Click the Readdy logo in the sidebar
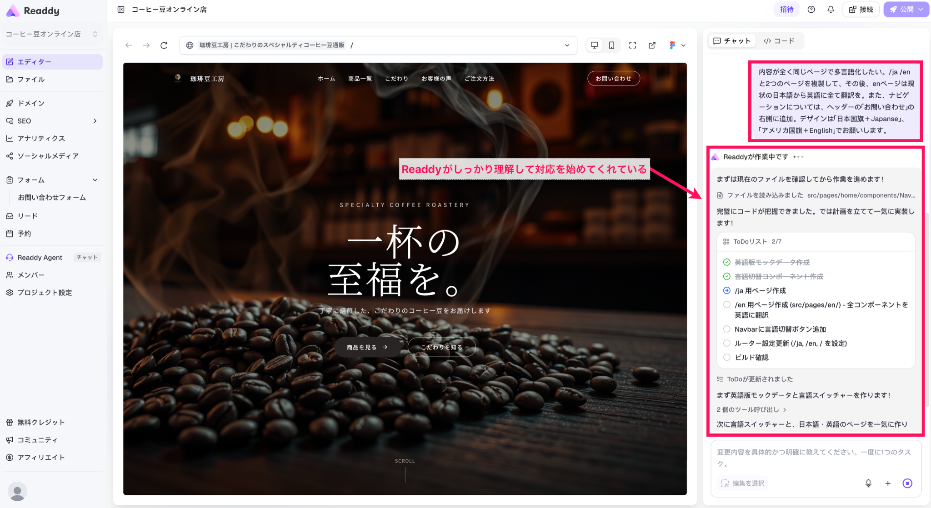Viewport: 931px width, 508px height. tap(33, 10)
